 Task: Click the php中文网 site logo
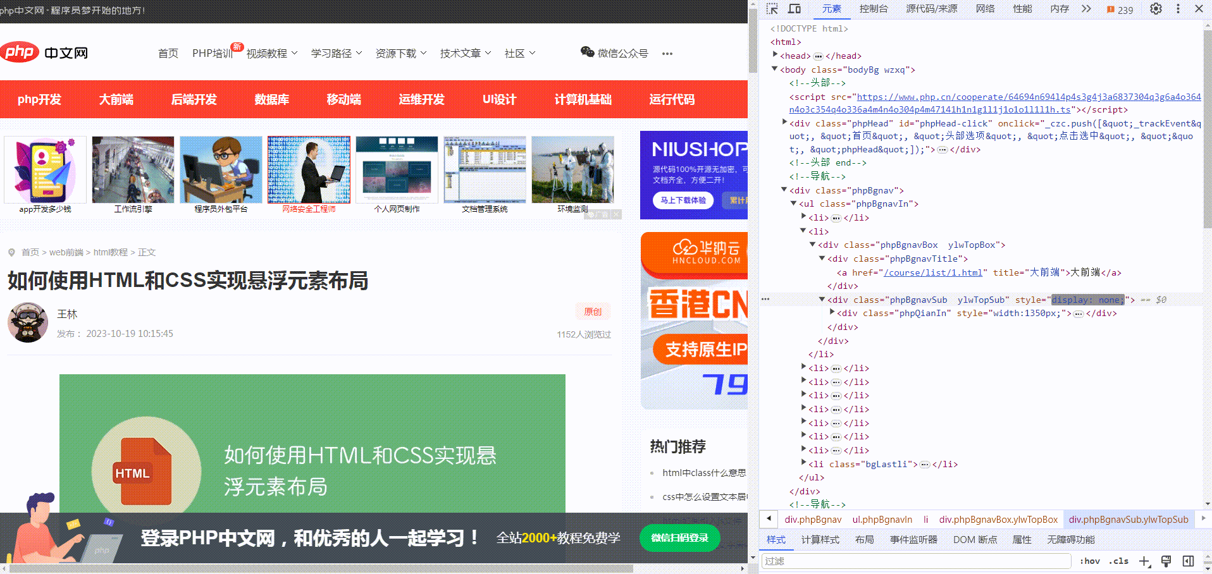(44, 52)
